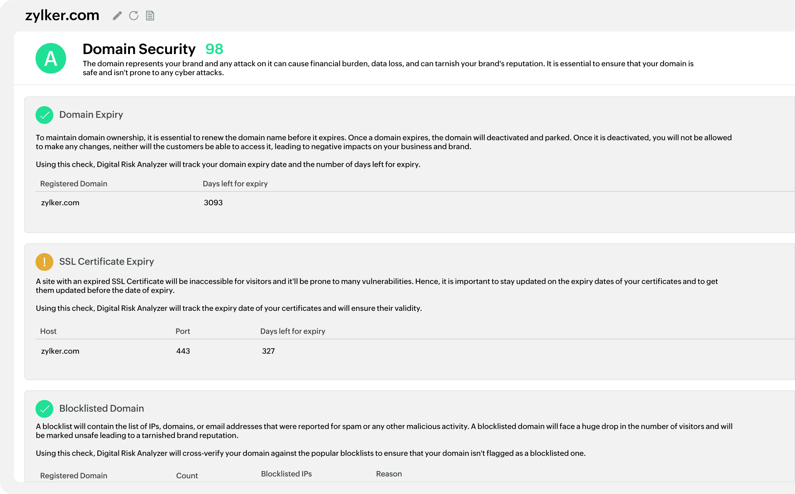Click the Reason column header

click(x=389, y=474)
